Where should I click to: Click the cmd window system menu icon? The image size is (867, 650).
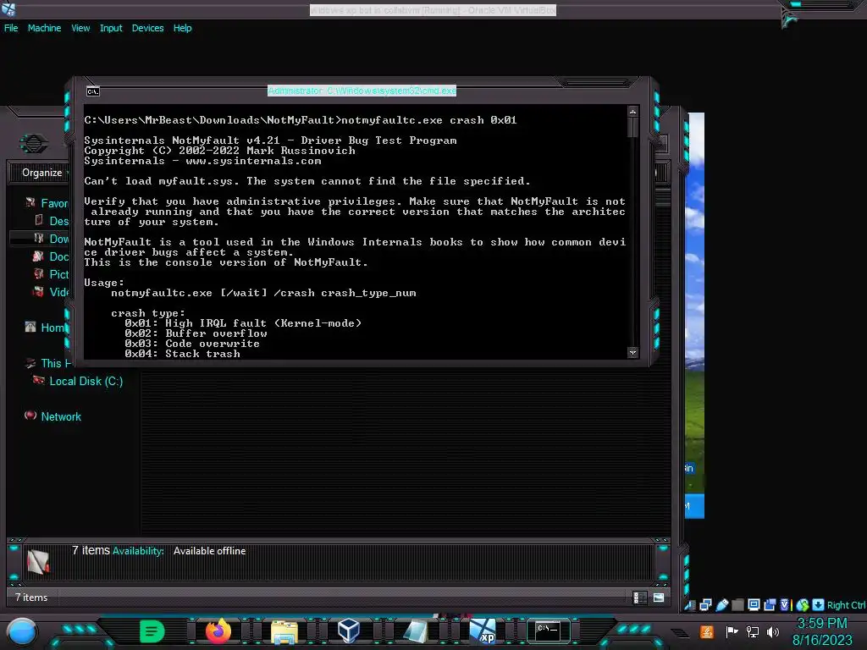[93, 91]
